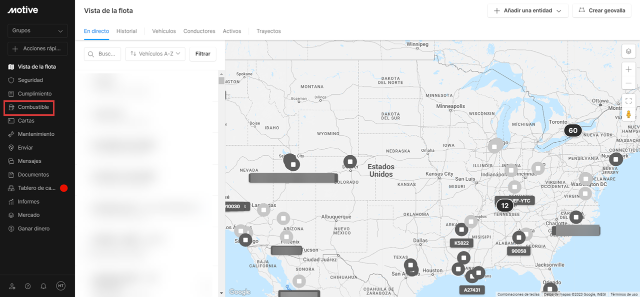Open the notifications bell
This screenshot has height=297, width=640.
[x=43, y=286]
